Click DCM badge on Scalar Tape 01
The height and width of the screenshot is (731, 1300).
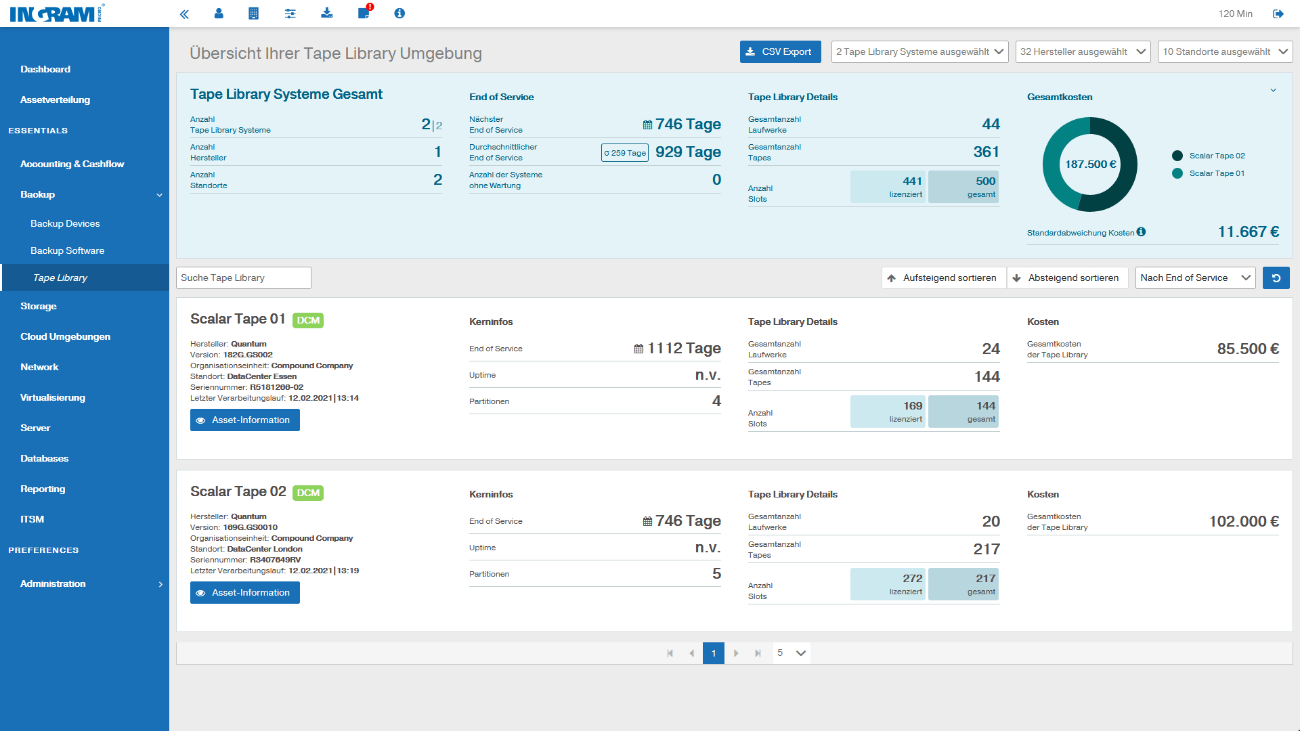pos(308,320)
